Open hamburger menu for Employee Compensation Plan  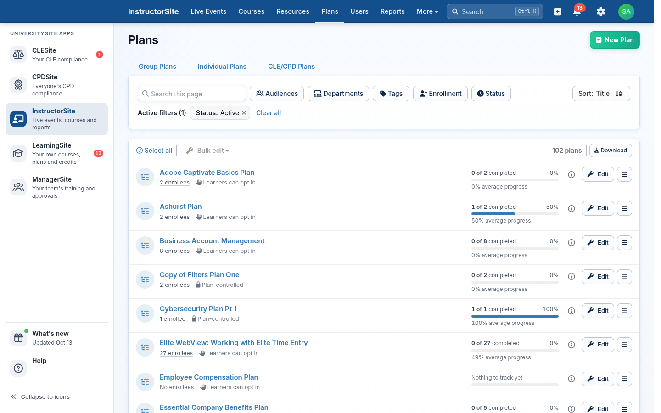[624, 379]
